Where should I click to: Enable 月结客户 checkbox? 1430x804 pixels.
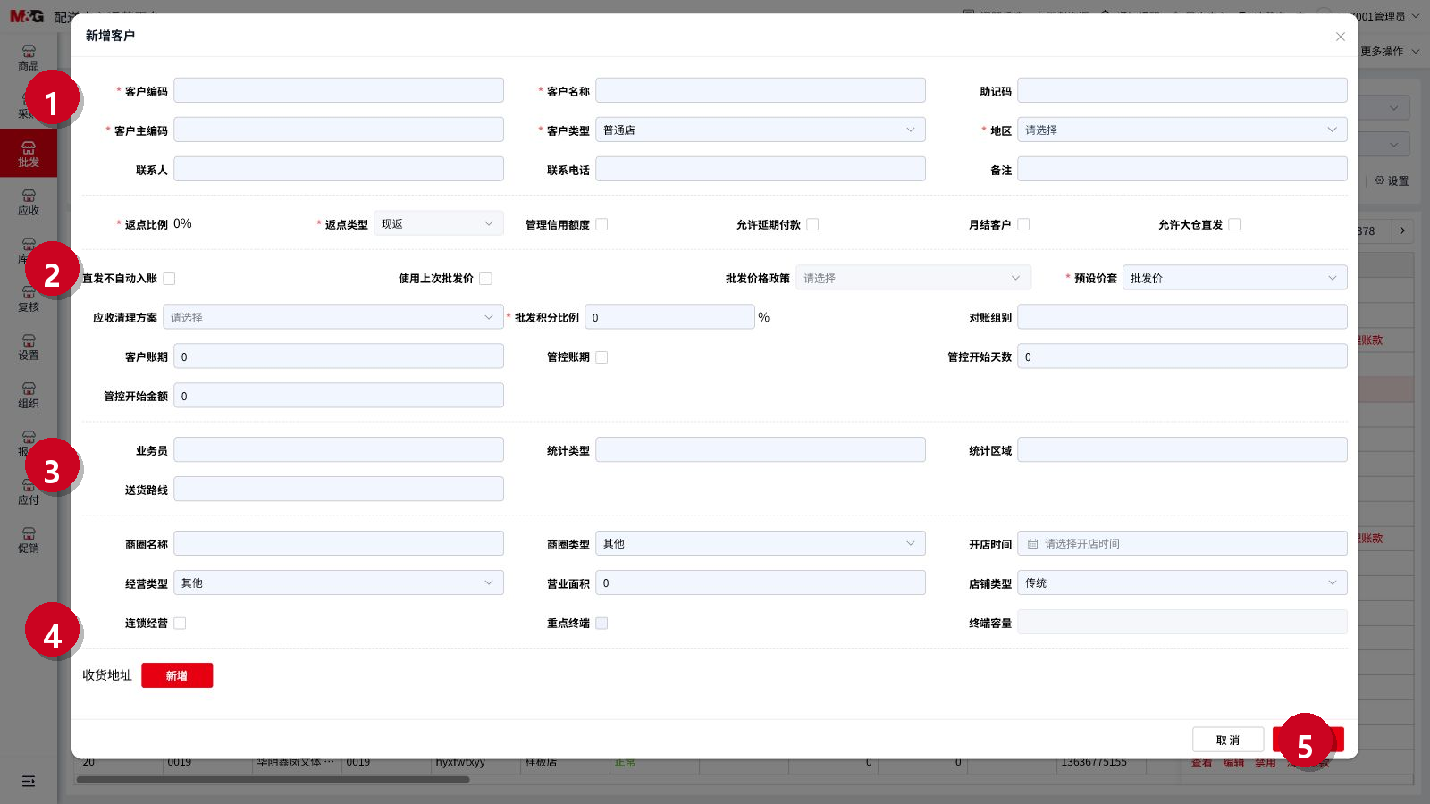1023,224
